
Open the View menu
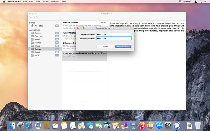coord(38,2)
